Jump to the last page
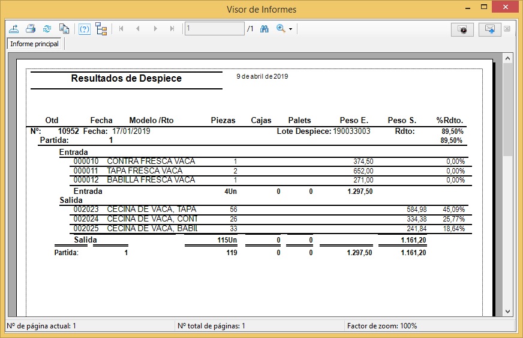Viewport: 523px width, 338px height. (x=172, y=29)
